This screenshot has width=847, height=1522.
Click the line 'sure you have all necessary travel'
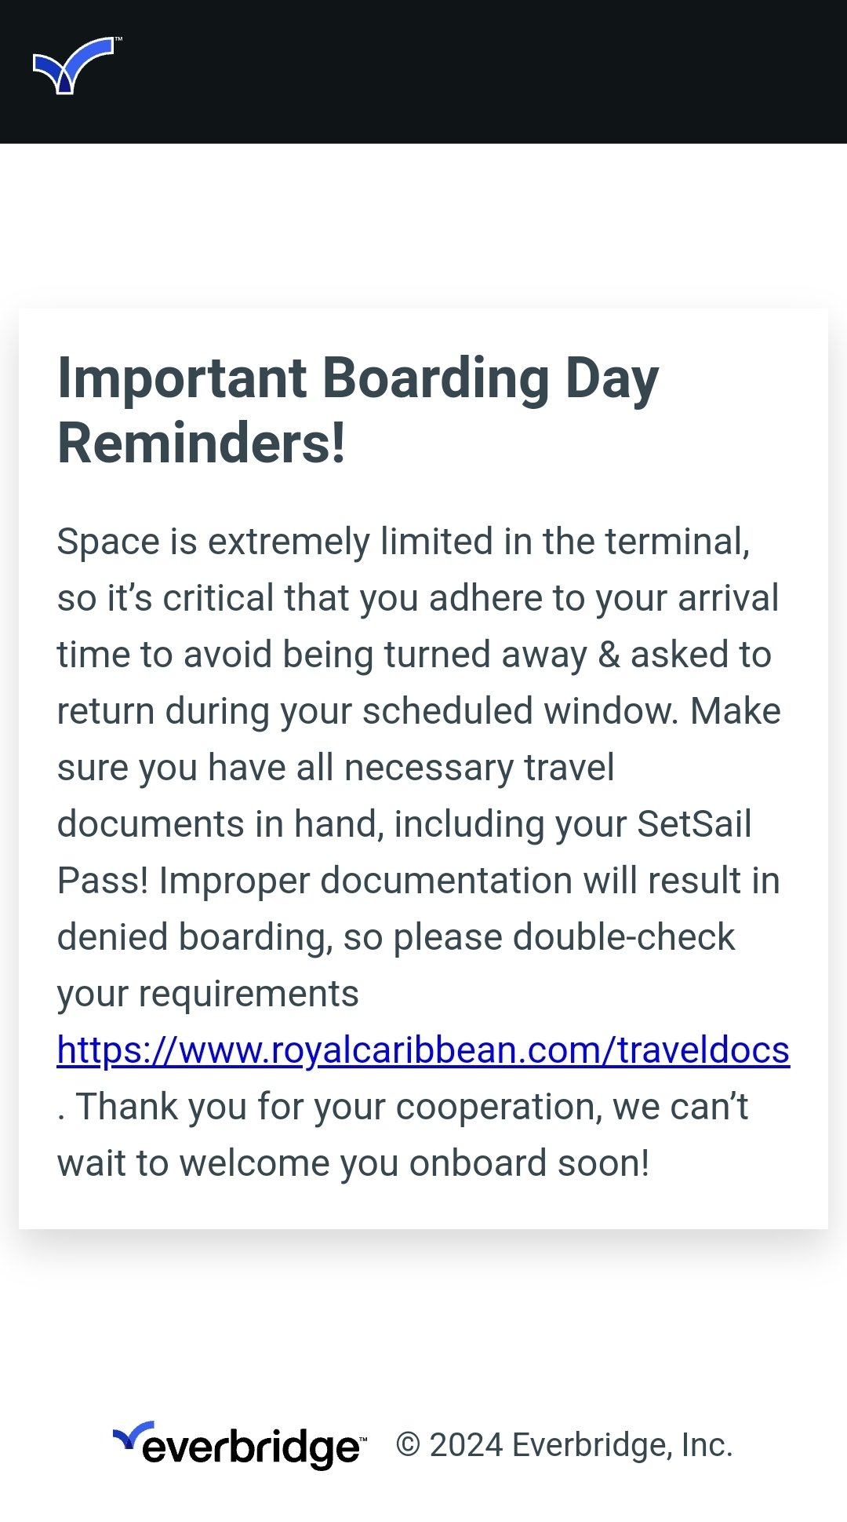click(x=336, y=768)
